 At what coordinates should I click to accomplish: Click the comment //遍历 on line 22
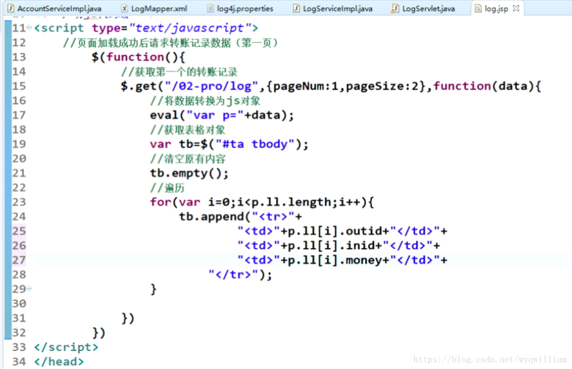167,188
